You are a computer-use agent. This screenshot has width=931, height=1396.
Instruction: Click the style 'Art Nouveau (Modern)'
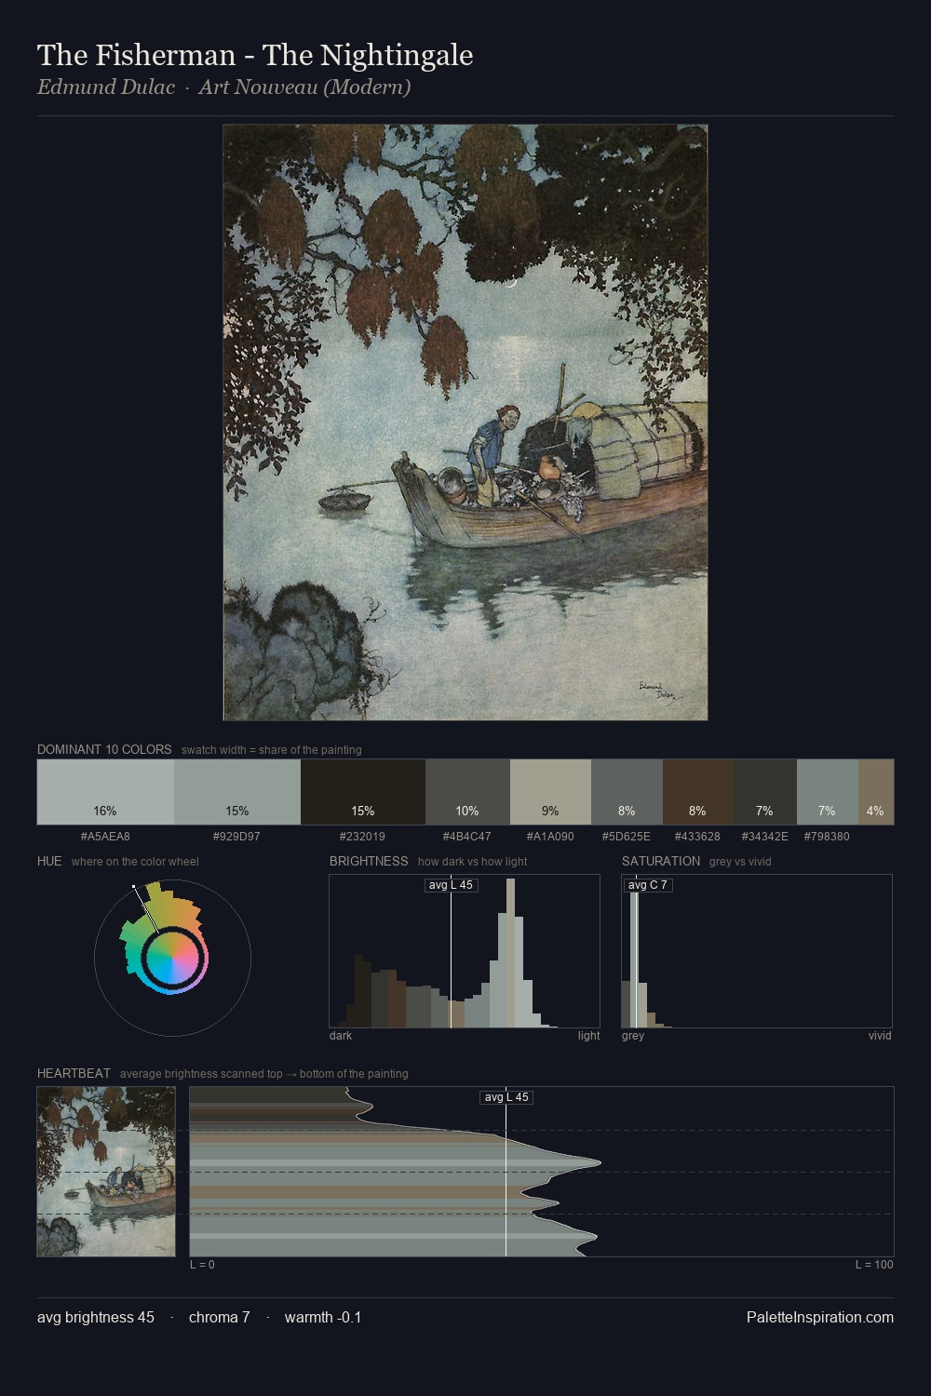304,87
